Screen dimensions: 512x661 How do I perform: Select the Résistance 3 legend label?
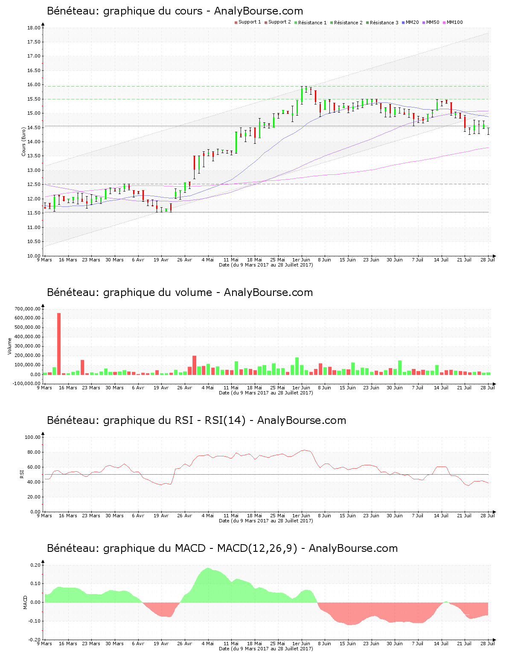coord(384,22)
